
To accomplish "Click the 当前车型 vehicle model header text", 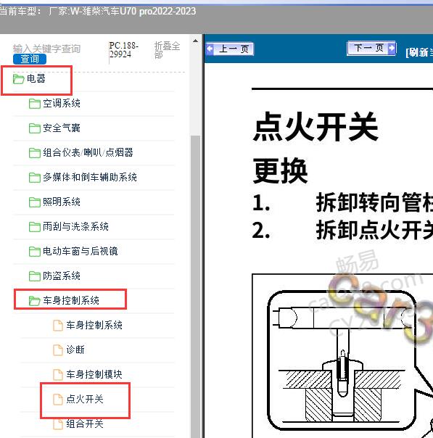I will tap(98, 12).
